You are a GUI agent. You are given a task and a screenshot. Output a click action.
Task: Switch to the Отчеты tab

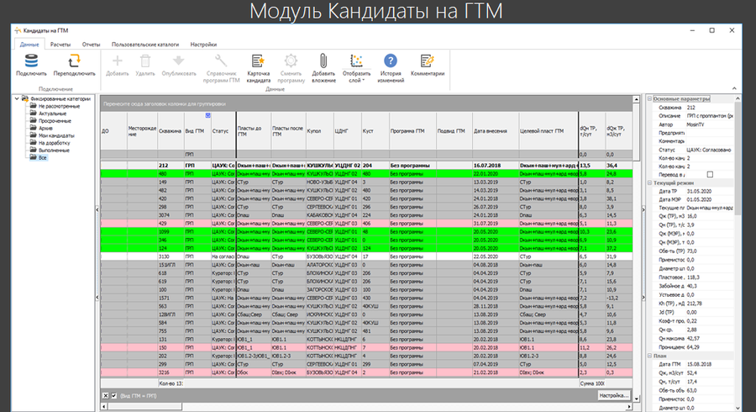click(x=91, y=45)
